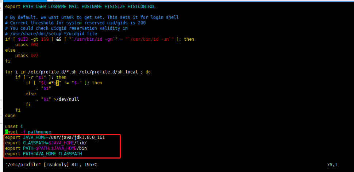Click the "unset -f pathmunge" line
This screenshot has width=354, height=172.
(28, 132)
